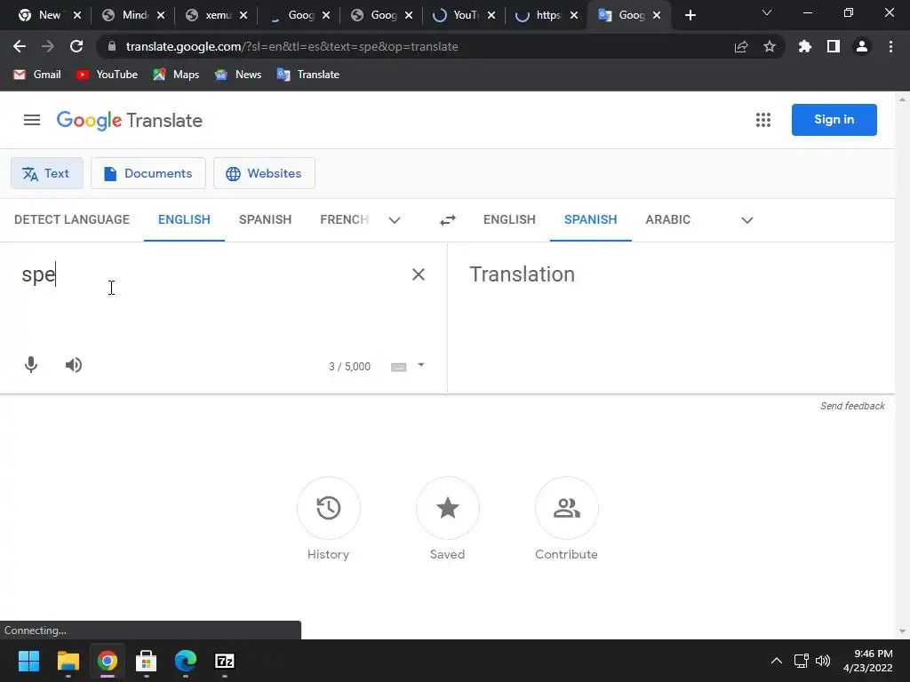Expand input tools dropdown arrow
The width and height of the screenshot is (910, 682).
(x=421, y=365)
